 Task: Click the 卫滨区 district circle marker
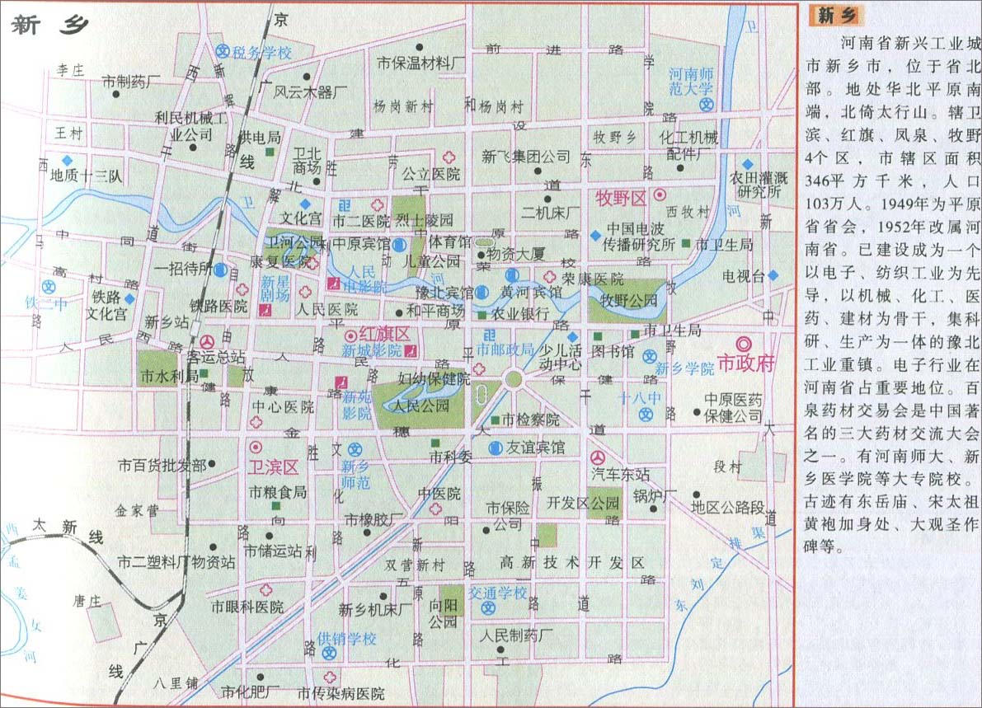point(256,448)
